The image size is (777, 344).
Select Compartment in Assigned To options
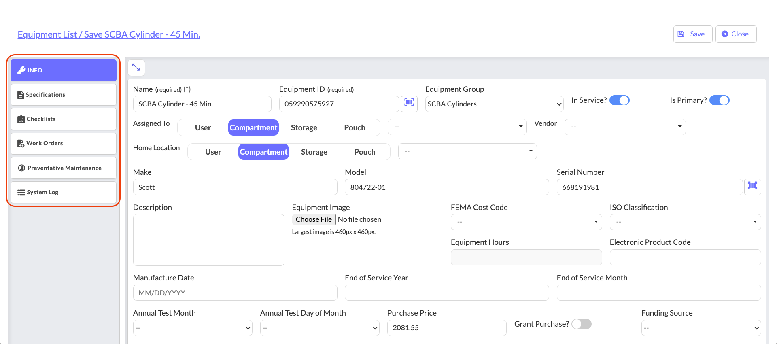coord(253,127)
